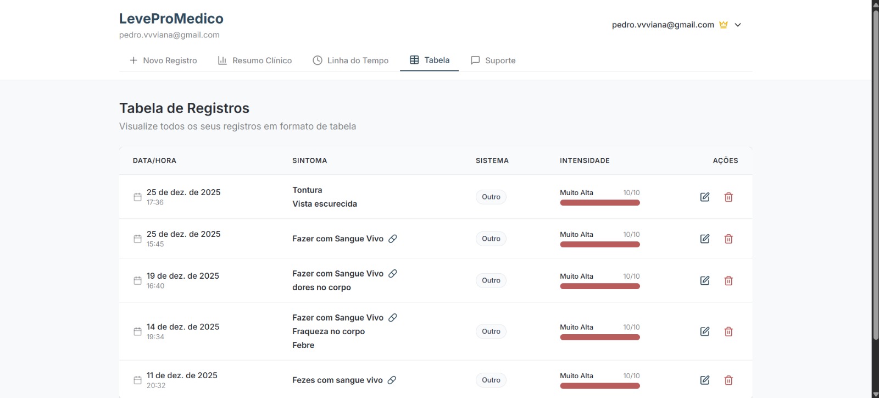The height and width of the screenshot is (398, 879).
Task: Delete the 11 dez. 20:32 record
Action: pos(728,380)
